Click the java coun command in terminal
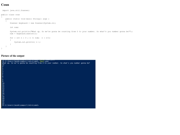 pos(44,61)
